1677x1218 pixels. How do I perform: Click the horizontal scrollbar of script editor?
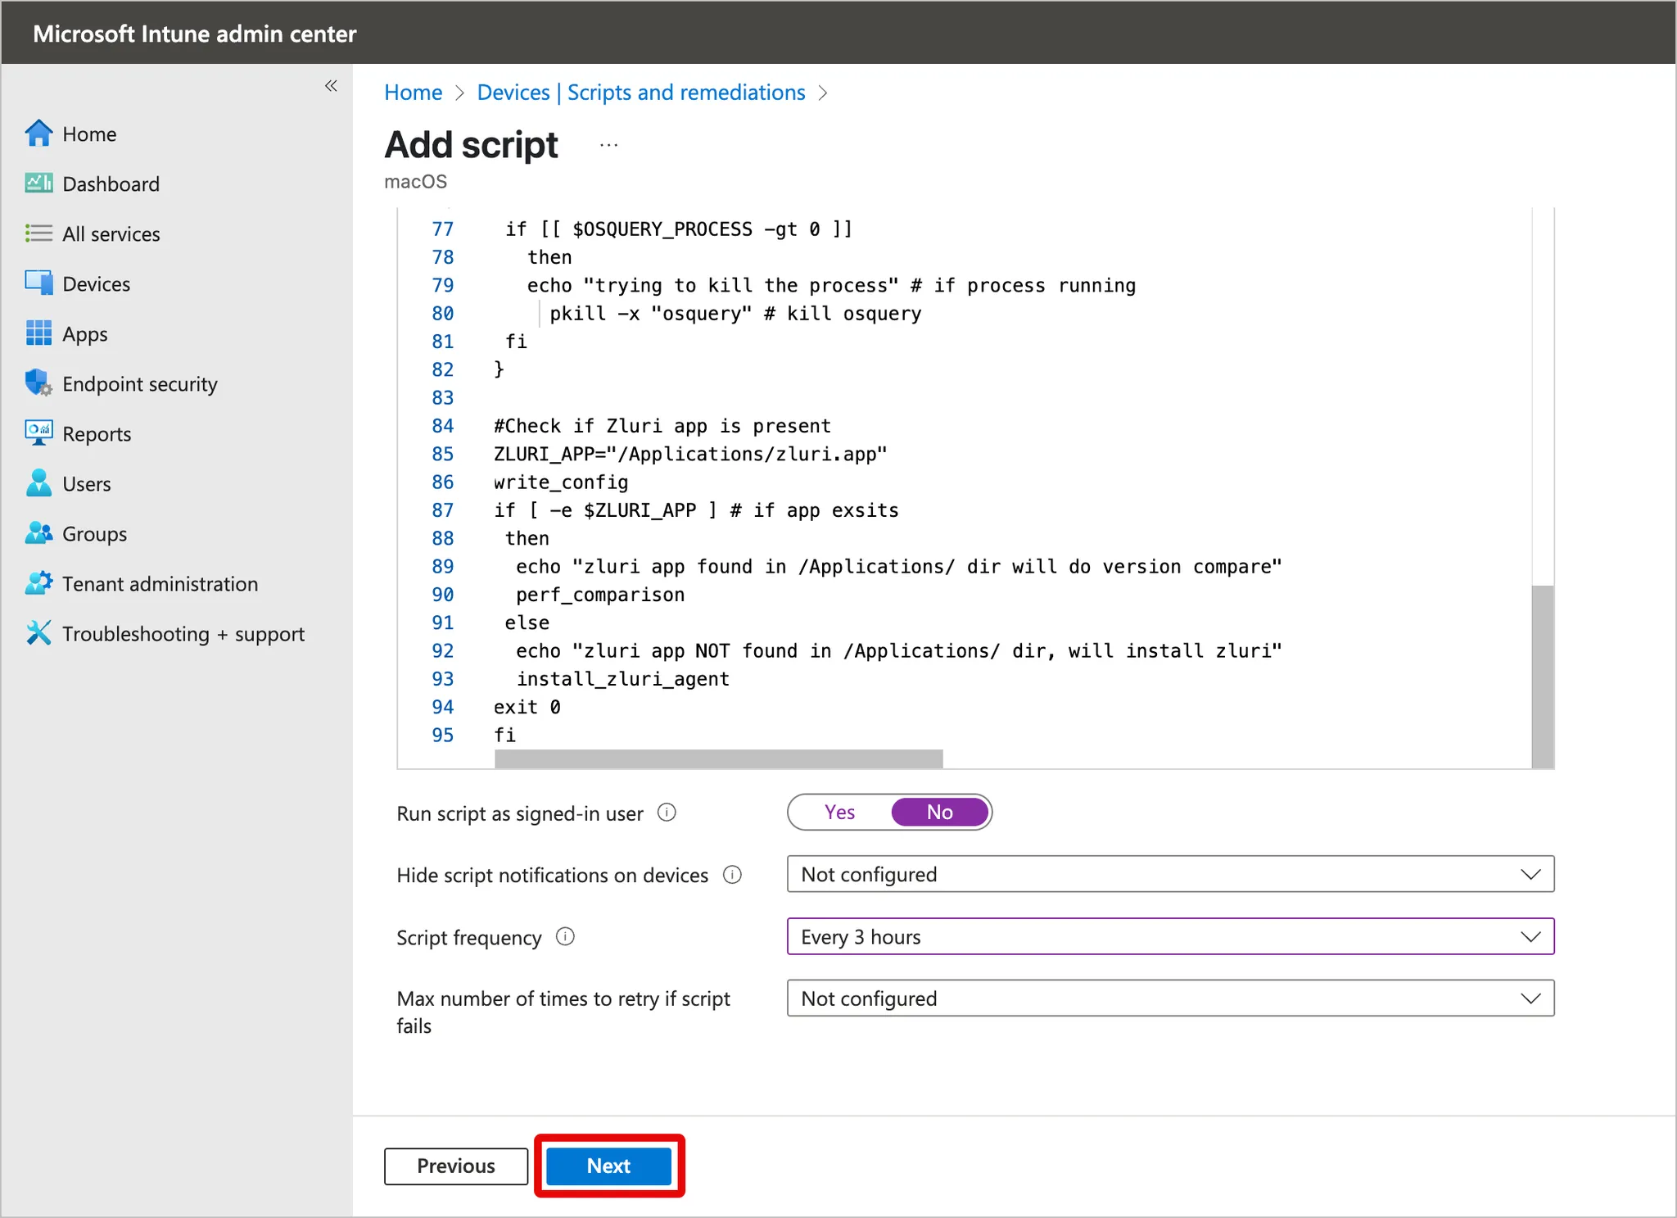point(718,759)
